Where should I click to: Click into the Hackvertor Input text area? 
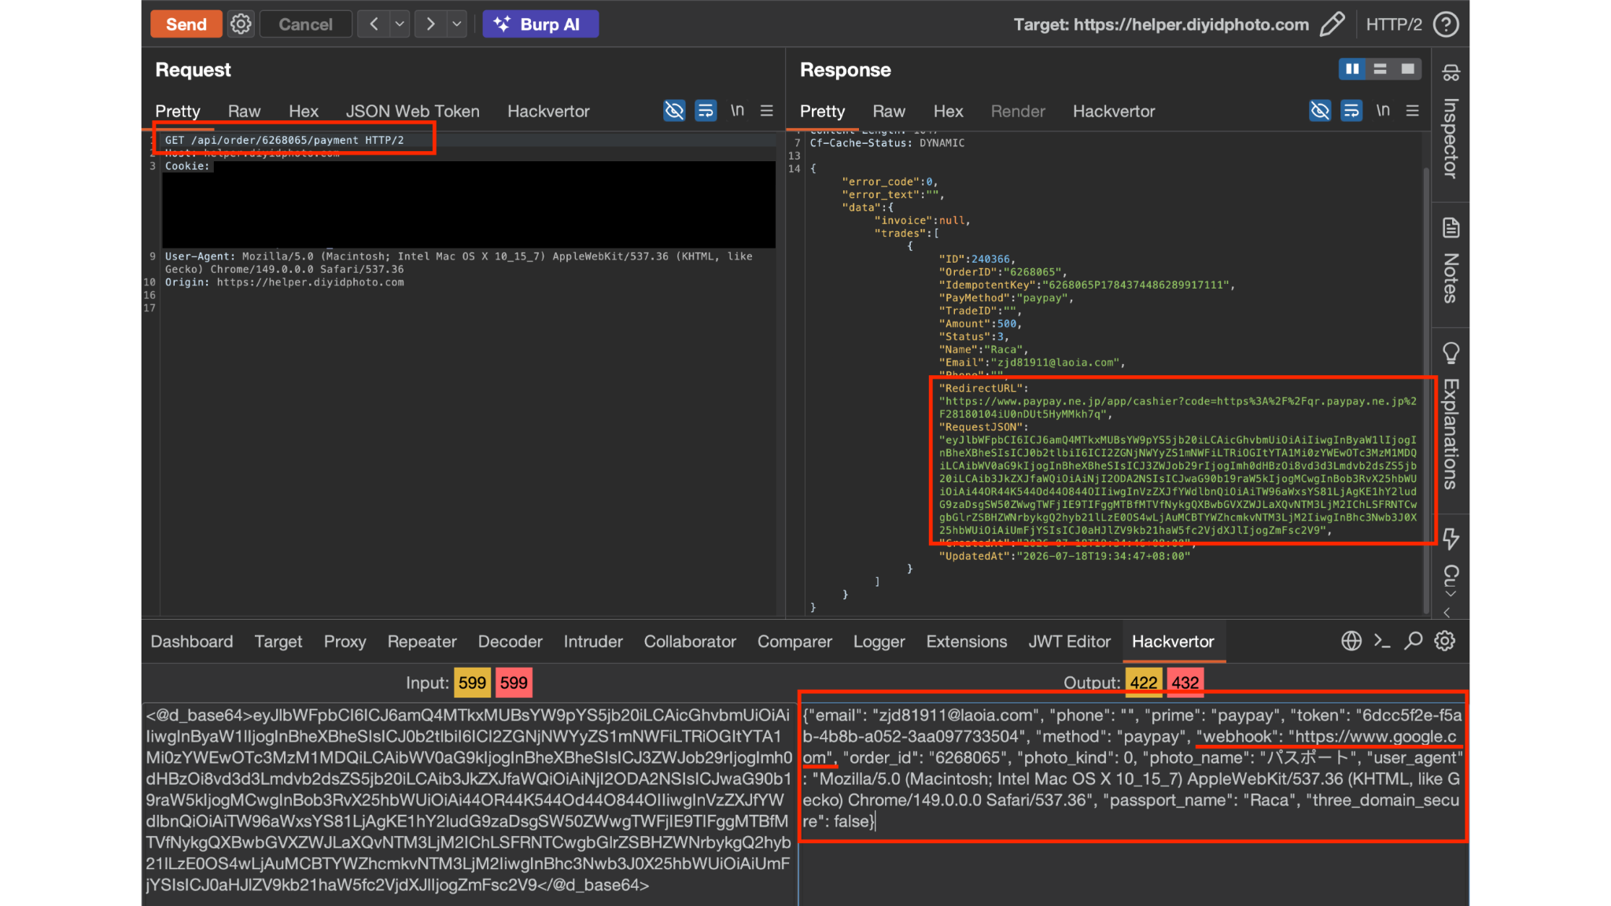(x=469, y=804)
